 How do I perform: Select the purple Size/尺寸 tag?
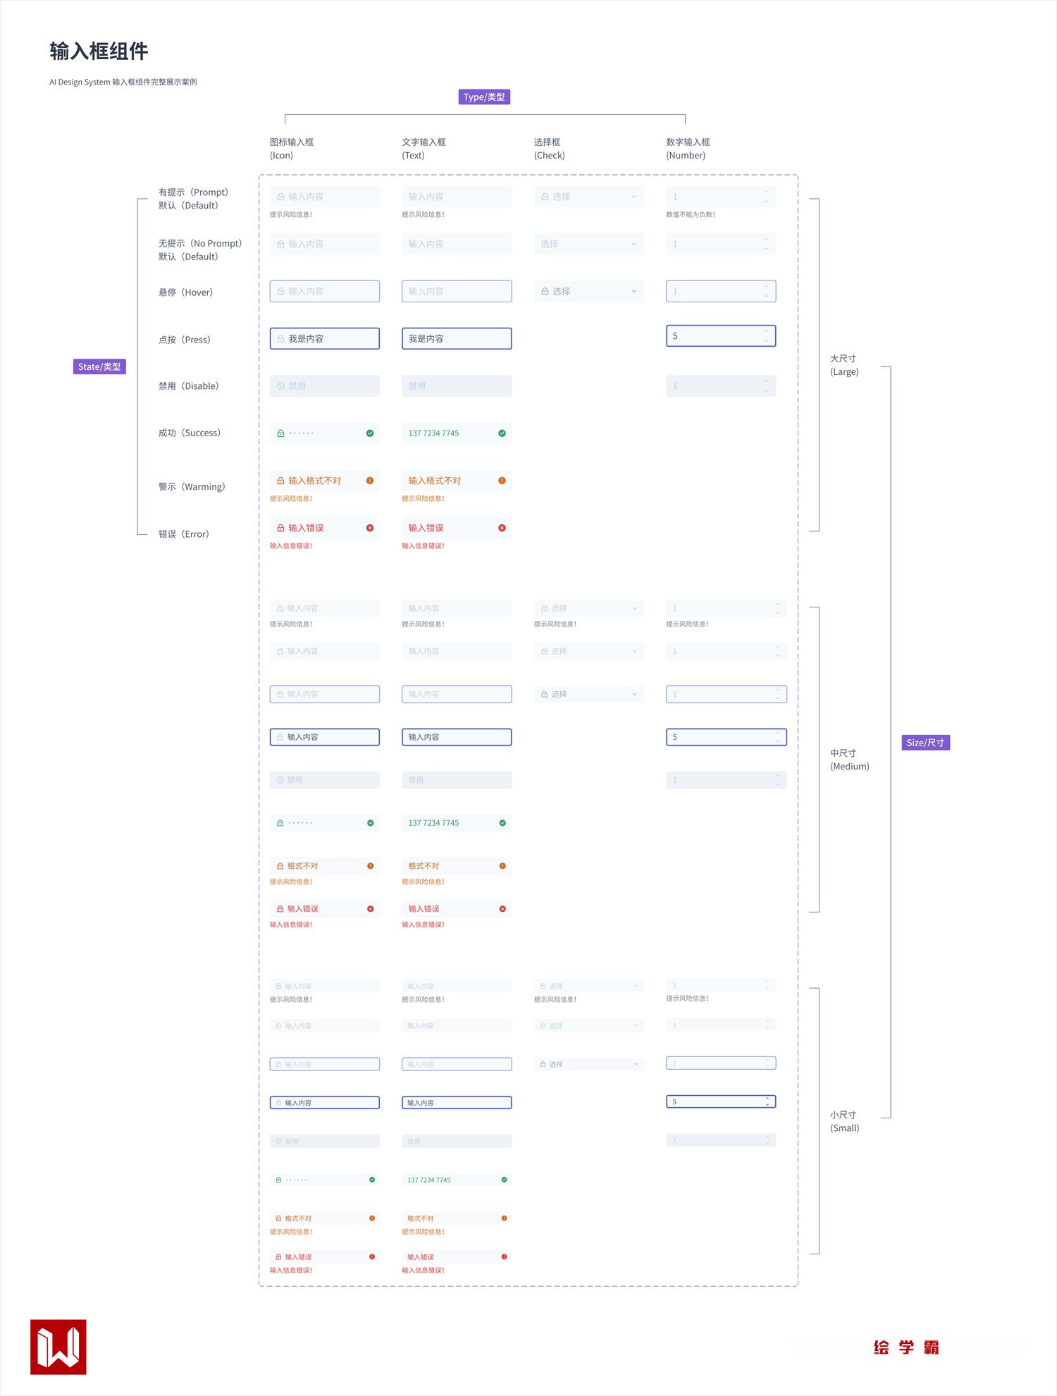pyautogui.click(x=925, y=743)
